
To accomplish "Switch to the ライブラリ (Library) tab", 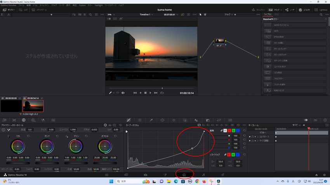I will pyautogui.click(x=268, y=14).
